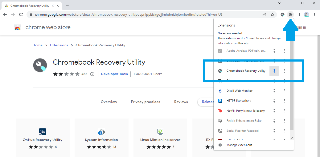Open rating info icon next to 486

tap(92, 74)
